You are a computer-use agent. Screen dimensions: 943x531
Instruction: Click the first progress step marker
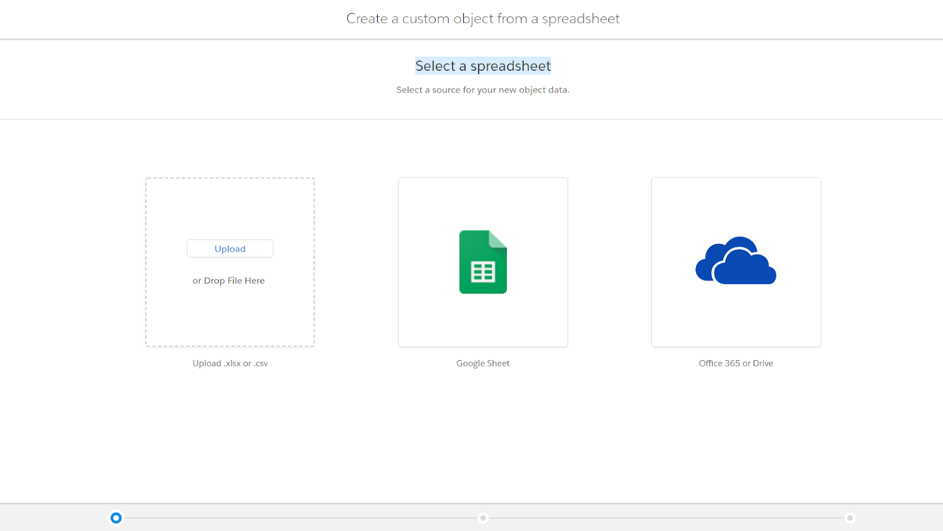coord(116,518)
